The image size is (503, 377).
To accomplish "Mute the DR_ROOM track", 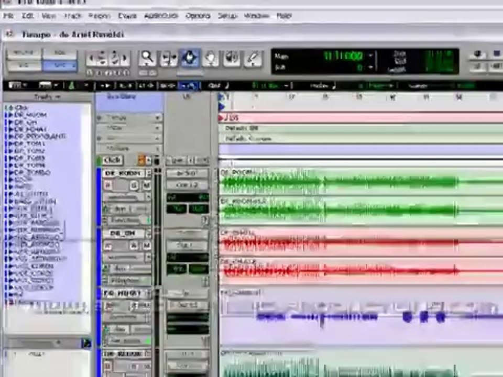I will pyautogui.click(x=146, y=185).
